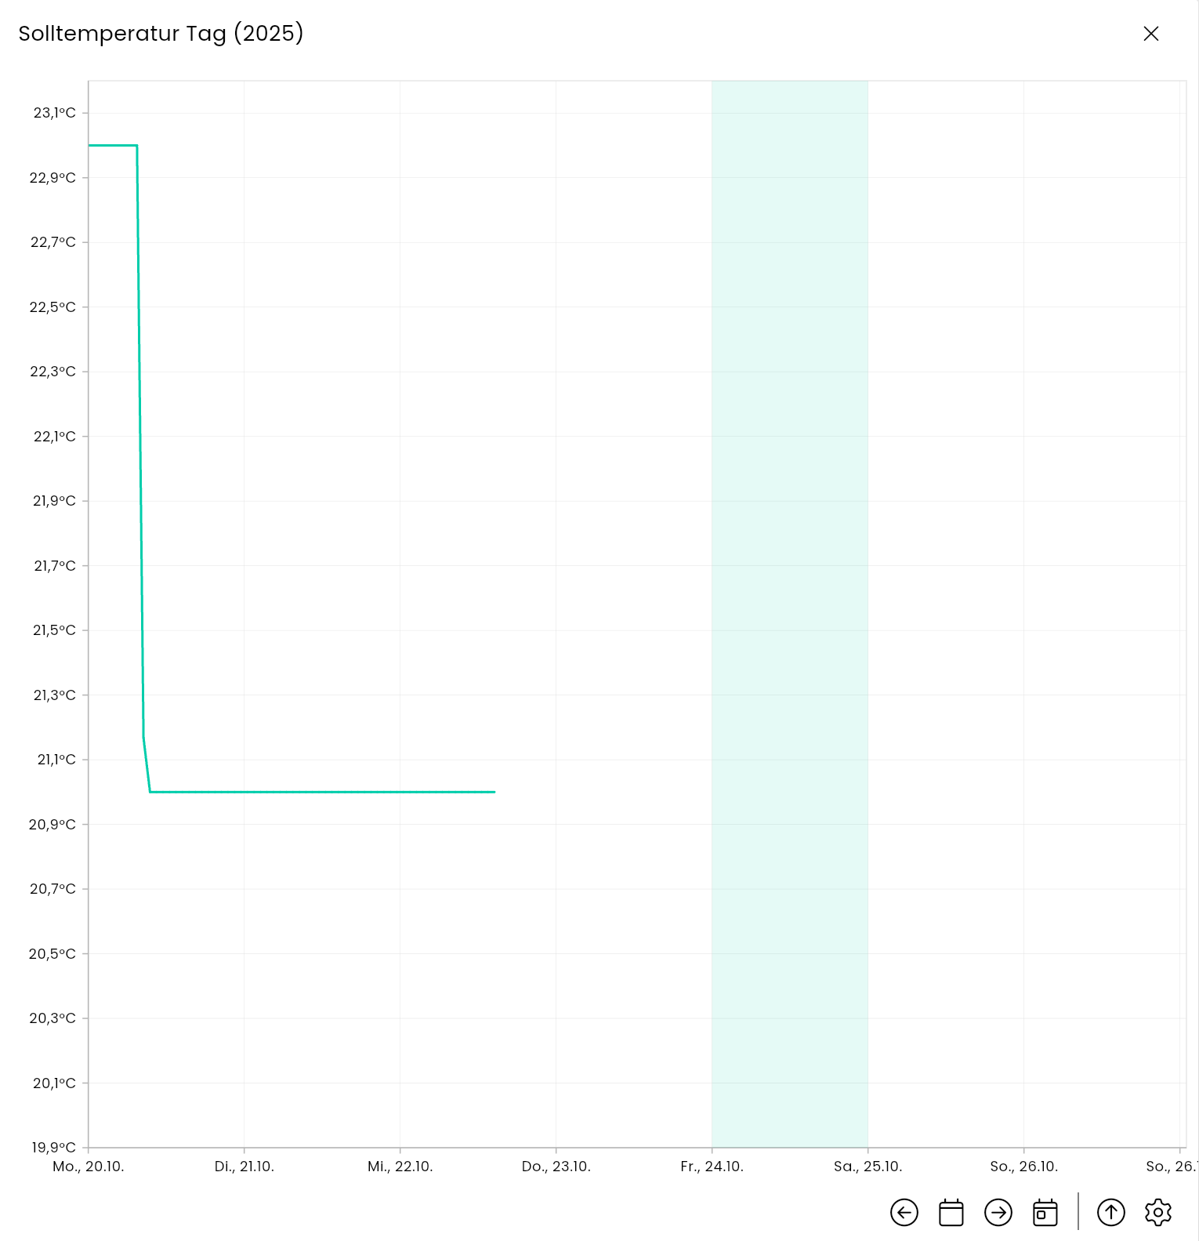
Task: Click the circled up-arrow icon
Action: (x=1111, y=1212)
